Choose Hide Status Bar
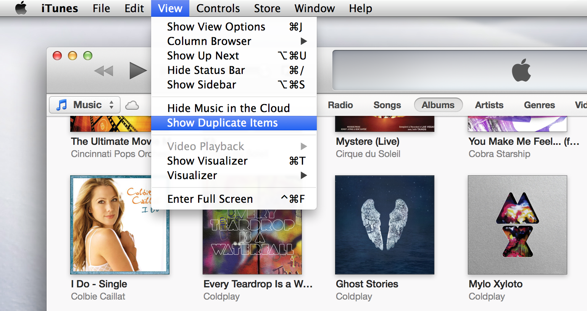Screen dimensions: 587x311 [234, 70]
